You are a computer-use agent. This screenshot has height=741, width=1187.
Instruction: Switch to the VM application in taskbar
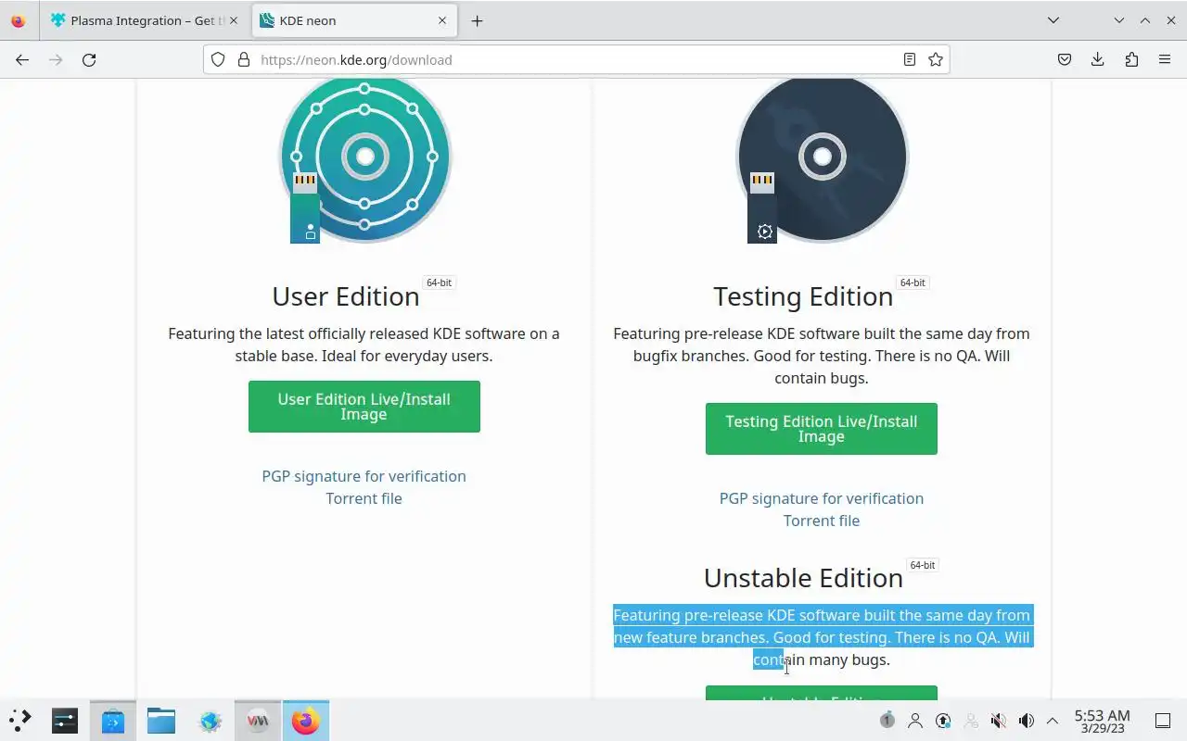pos(258,721)
